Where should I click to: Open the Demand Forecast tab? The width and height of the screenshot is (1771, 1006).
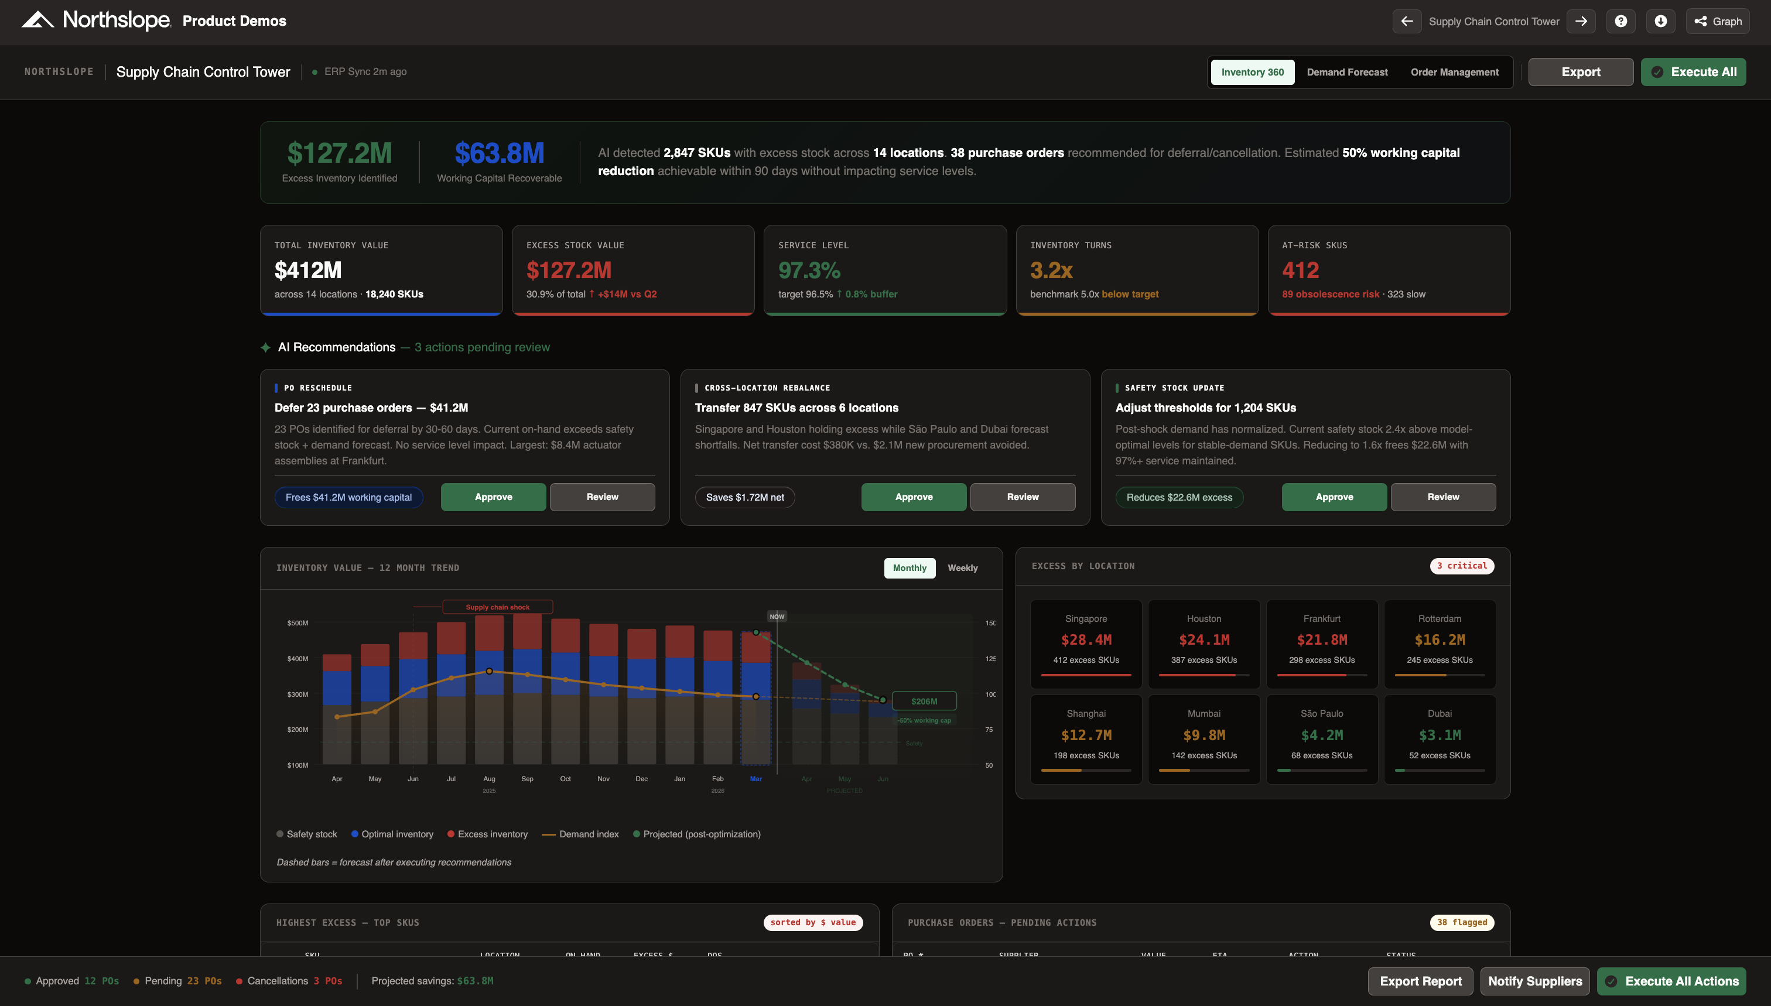[1347, 72]
